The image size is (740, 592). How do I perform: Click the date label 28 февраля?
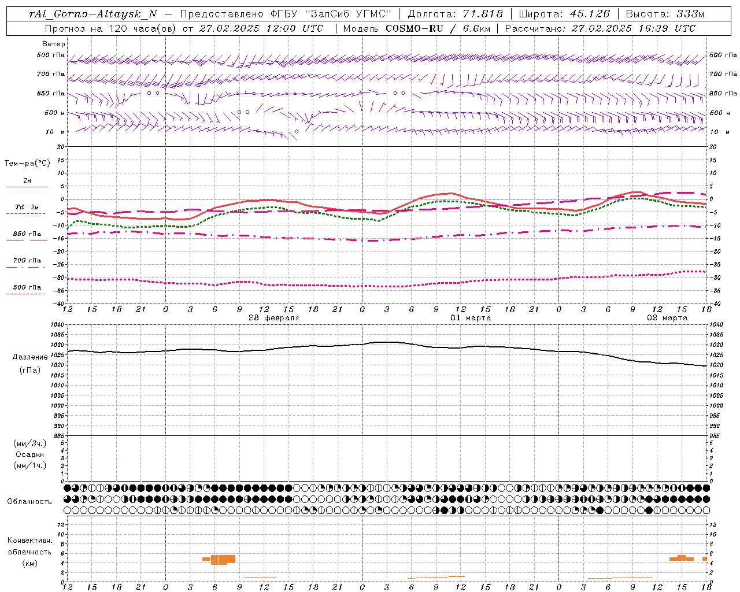click(274, 318)
